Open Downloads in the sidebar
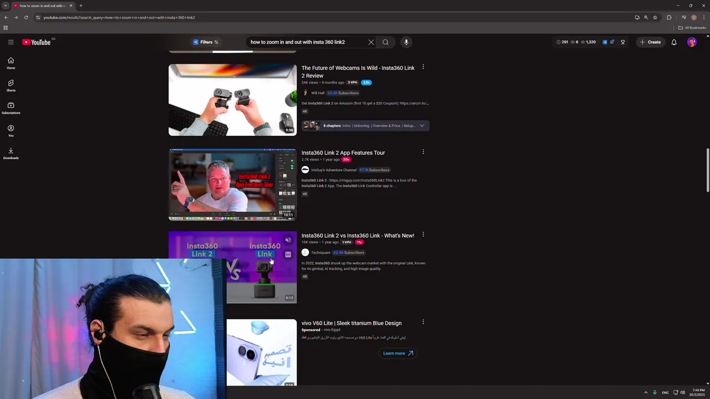Screen dimensions: 710x399 (11, 154)
